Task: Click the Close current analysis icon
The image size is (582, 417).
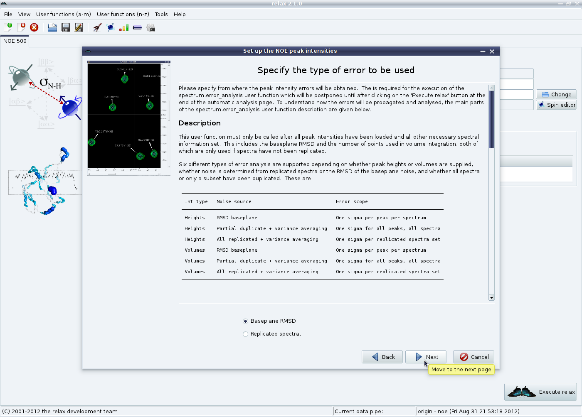Action: (21, 27)
